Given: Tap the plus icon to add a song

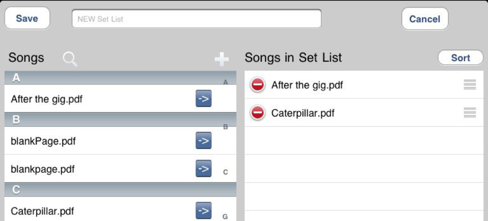Looking at the screenshot, I should [222, 59].
